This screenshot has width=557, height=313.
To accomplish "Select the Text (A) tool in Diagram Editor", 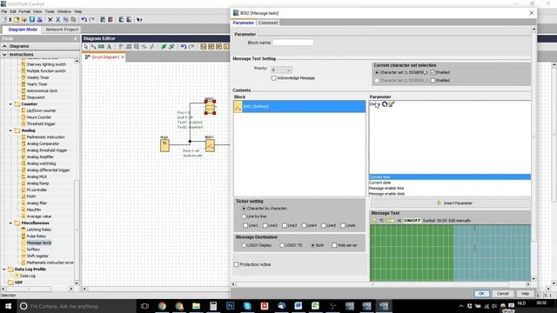I will click(109, 46).
